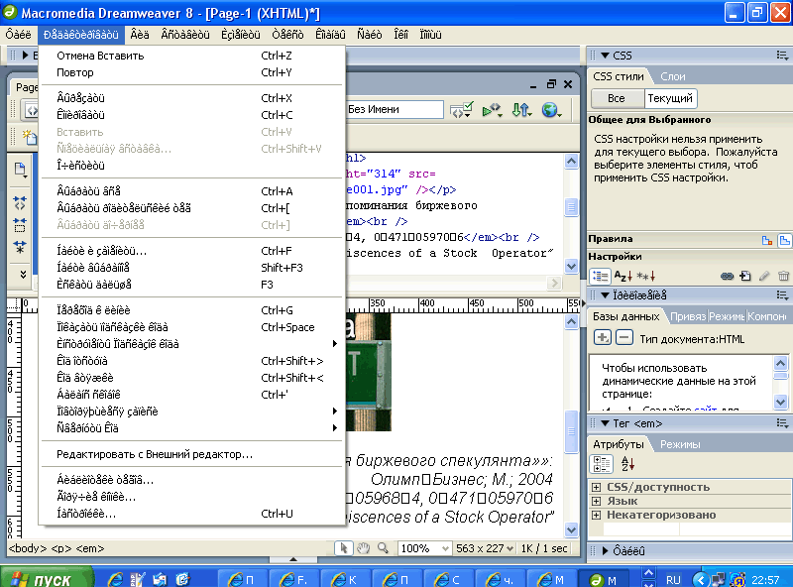Screen dimensions: 793x587
Task: Collapse the CSS panel group triangle
Action: [x=605, y=56]
